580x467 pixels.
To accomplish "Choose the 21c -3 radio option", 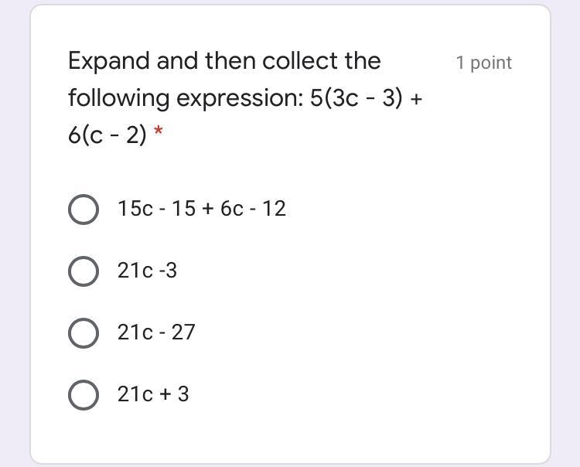I will coord(84,271).
